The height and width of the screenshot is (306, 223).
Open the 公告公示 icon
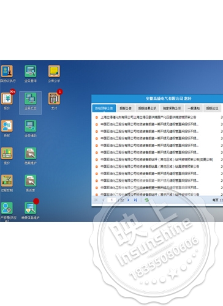(54, 71)
